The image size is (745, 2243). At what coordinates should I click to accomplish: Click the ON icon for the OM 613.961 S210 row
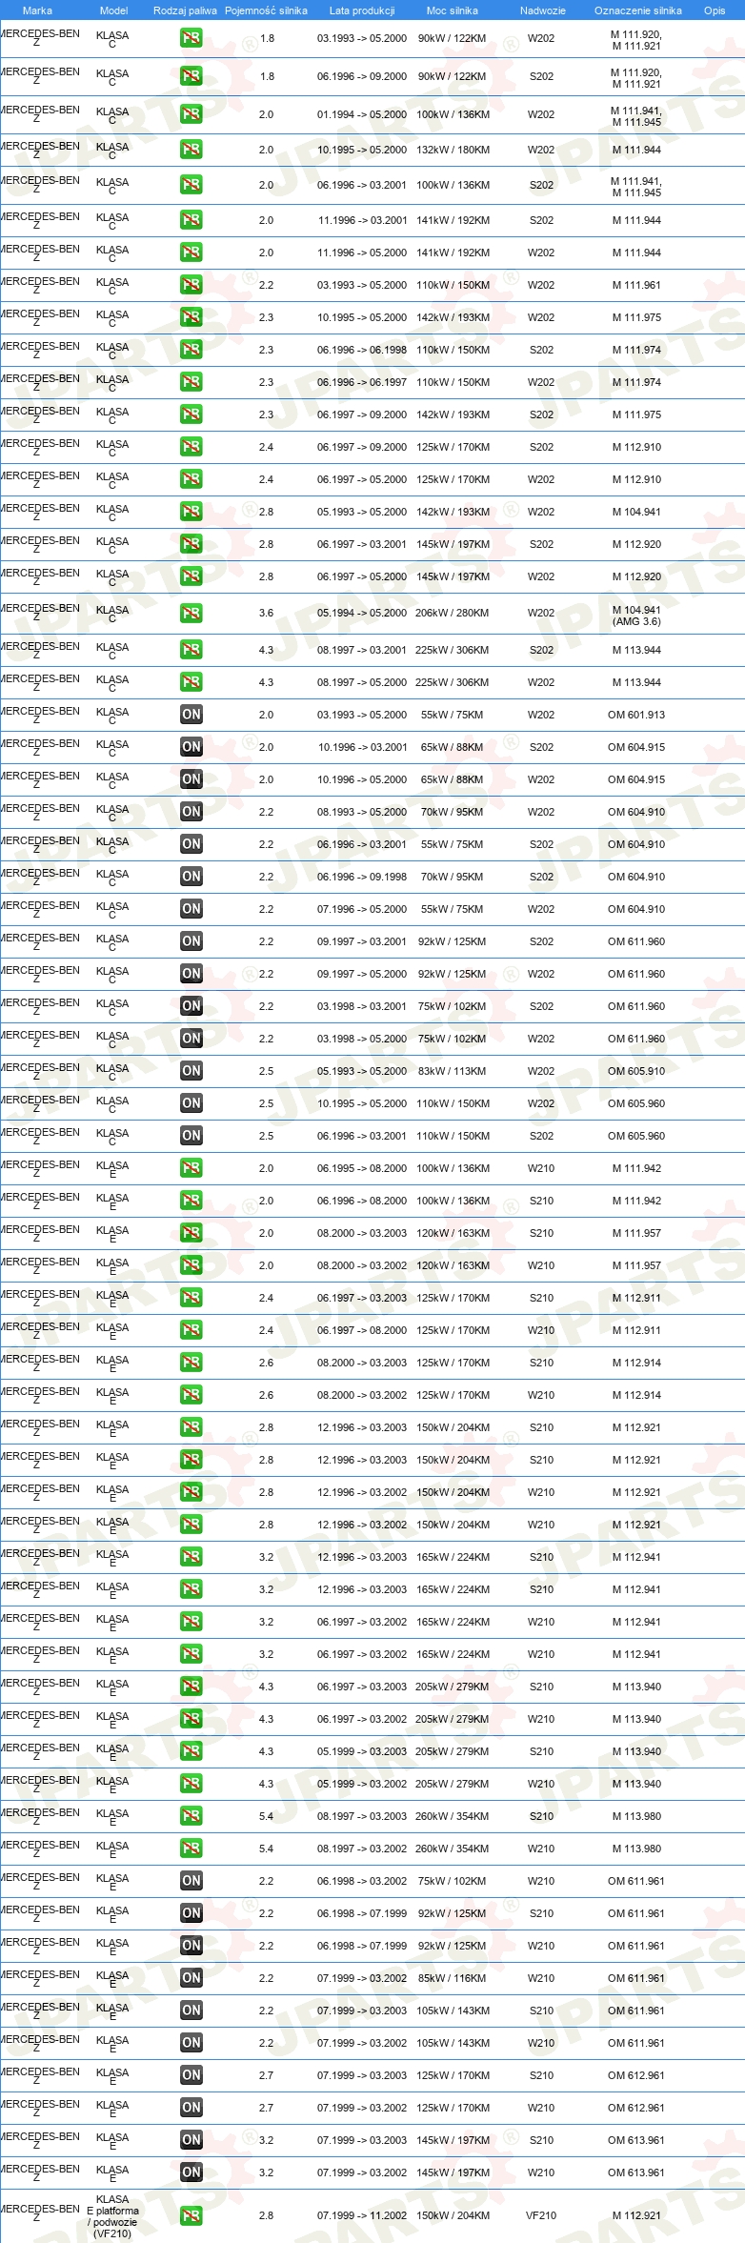coord(191,2140)
